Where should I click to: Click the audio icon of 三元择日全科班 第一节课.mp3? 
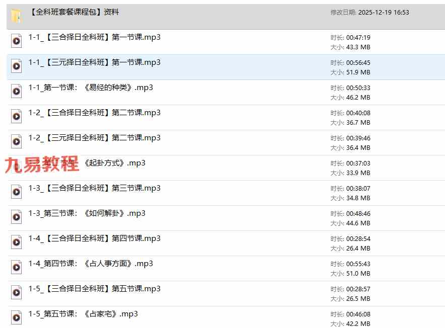click(17, 66)
